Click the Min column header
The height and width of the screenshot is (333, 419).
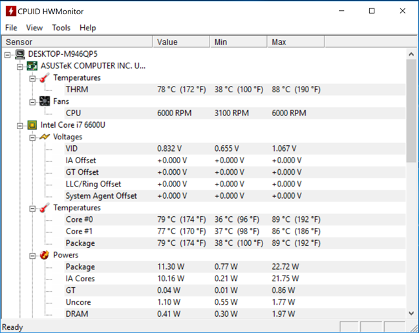[x=239, y=42]
